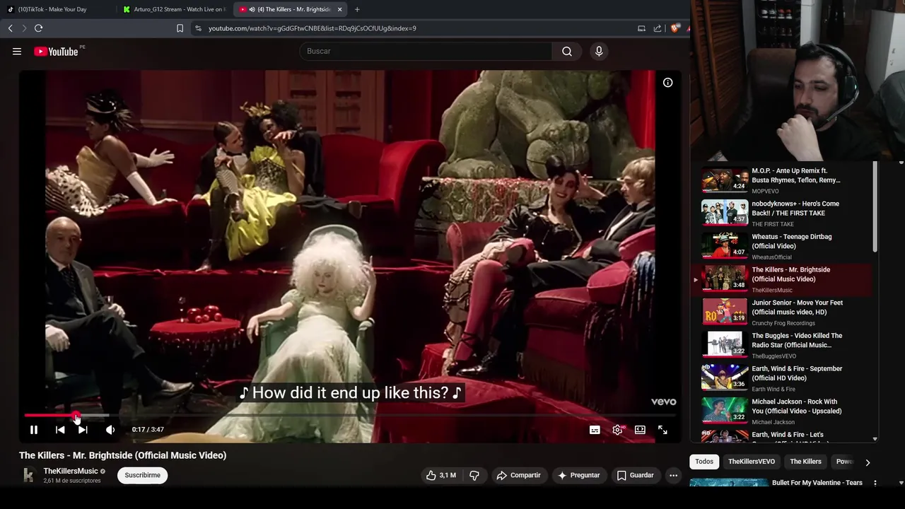
Task: Switch player to theater mode
Action: 640,430
